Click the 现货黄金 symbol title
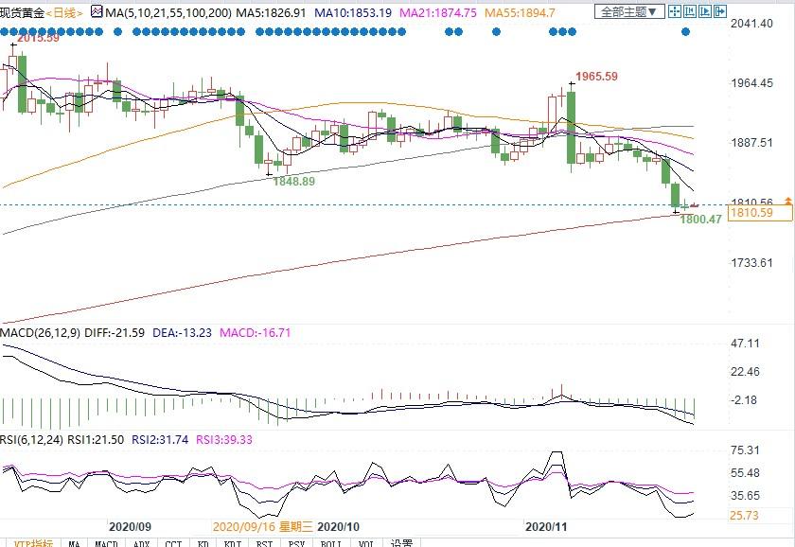 tap(21, 12)
